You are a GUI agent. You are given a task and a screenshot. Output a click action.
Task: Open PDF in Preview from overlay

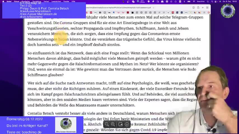pos(120,124)
